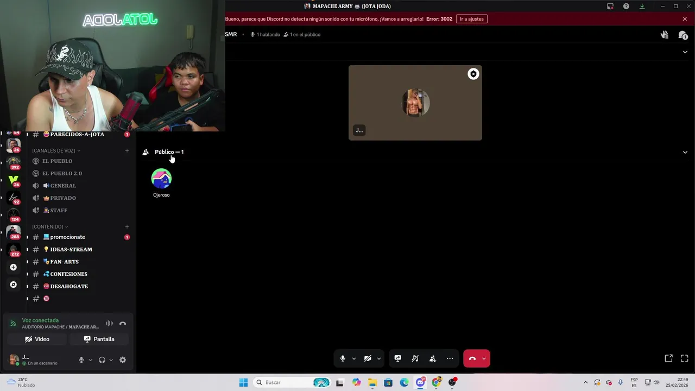Image resolution: width=695 pixels, height=391 pixels.
Task: Click Voz conectada status label
Action: point(40,320)
